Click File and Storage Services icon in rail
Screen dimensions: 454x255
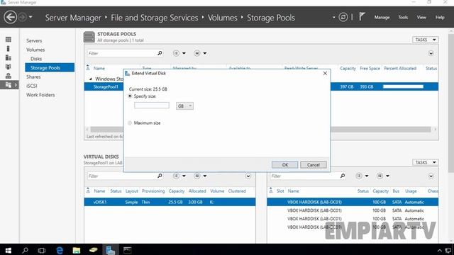(9, 85)
